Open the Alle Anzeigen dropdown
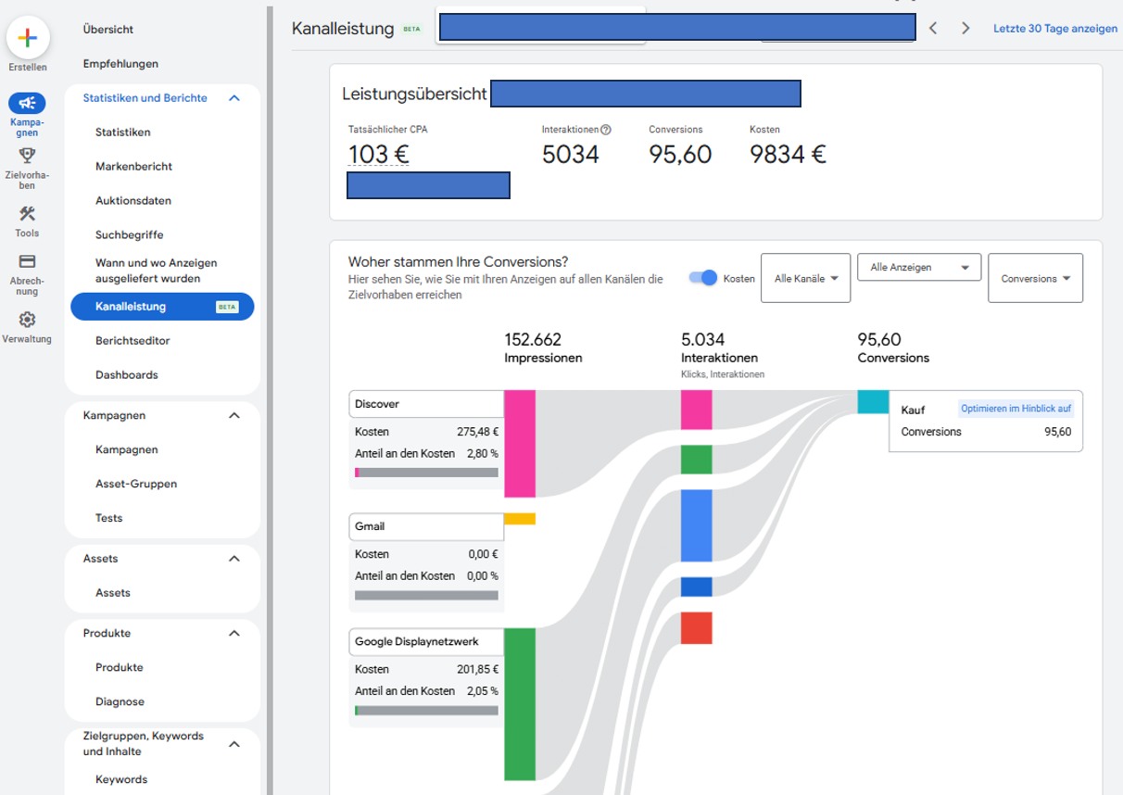Image resolution: width=1123 pixels, height=795 pixels. pyautogui.click(x=918, y=268)
